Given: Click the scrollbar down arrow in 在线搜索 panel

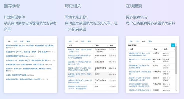Looking at the screenshot, I should 176,90.
